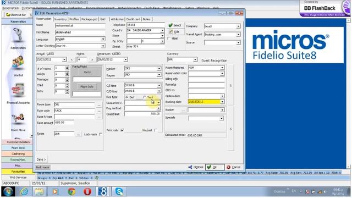352x198 pixels.
Task: Click the Days > button
Action: [41, 159]
